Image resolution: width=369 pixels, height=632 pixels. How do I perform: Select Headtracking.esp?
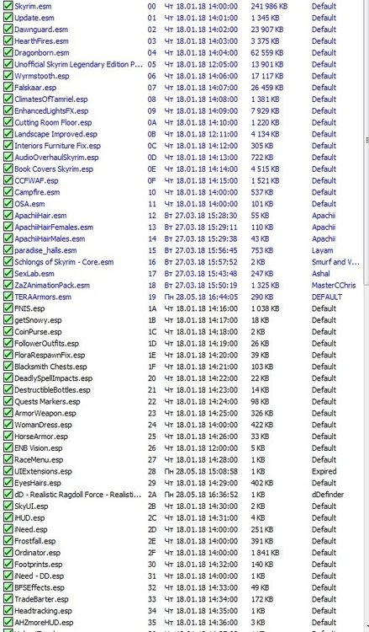pyautogui.click(x=43, y=611)
